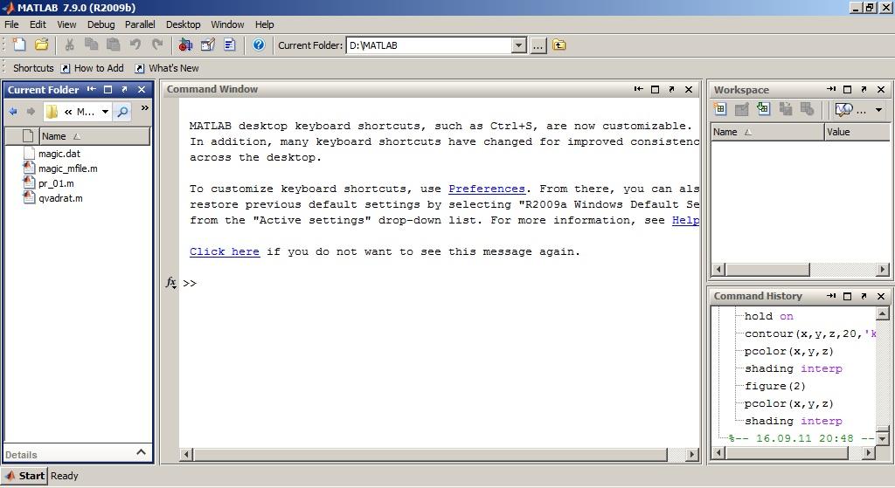
Task: Sort the Workspace by the Value column
Action: 857,132
